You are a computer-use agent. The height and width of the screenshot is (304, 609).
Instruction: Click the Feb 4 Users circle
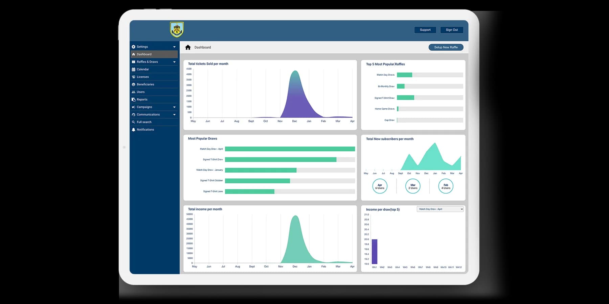click(446, 186)
